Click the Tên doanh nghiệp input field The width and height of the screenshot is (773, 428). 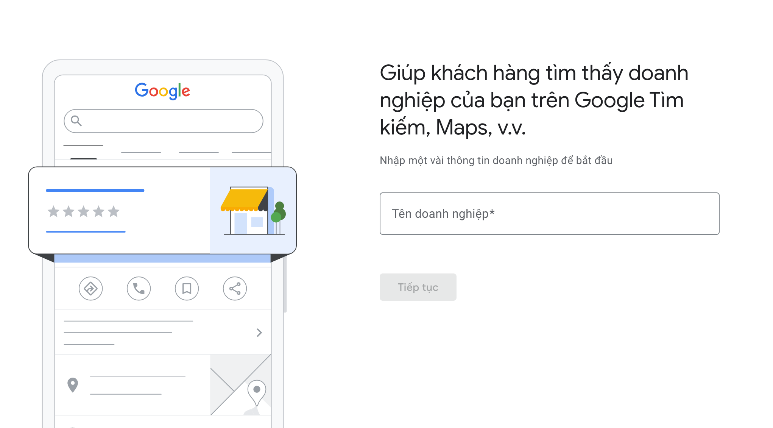coord(549,214)
